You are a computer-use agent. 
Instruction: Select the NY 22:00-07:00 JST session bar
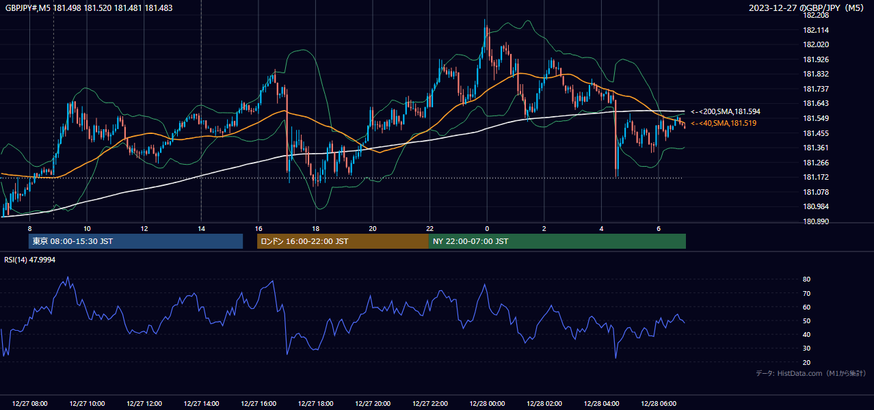[557, 241]
